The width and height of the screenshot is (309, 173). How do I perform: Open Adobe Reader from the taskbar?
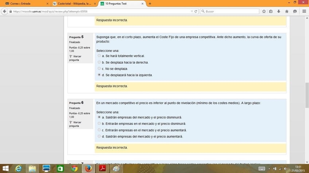[x=102, y=169]
